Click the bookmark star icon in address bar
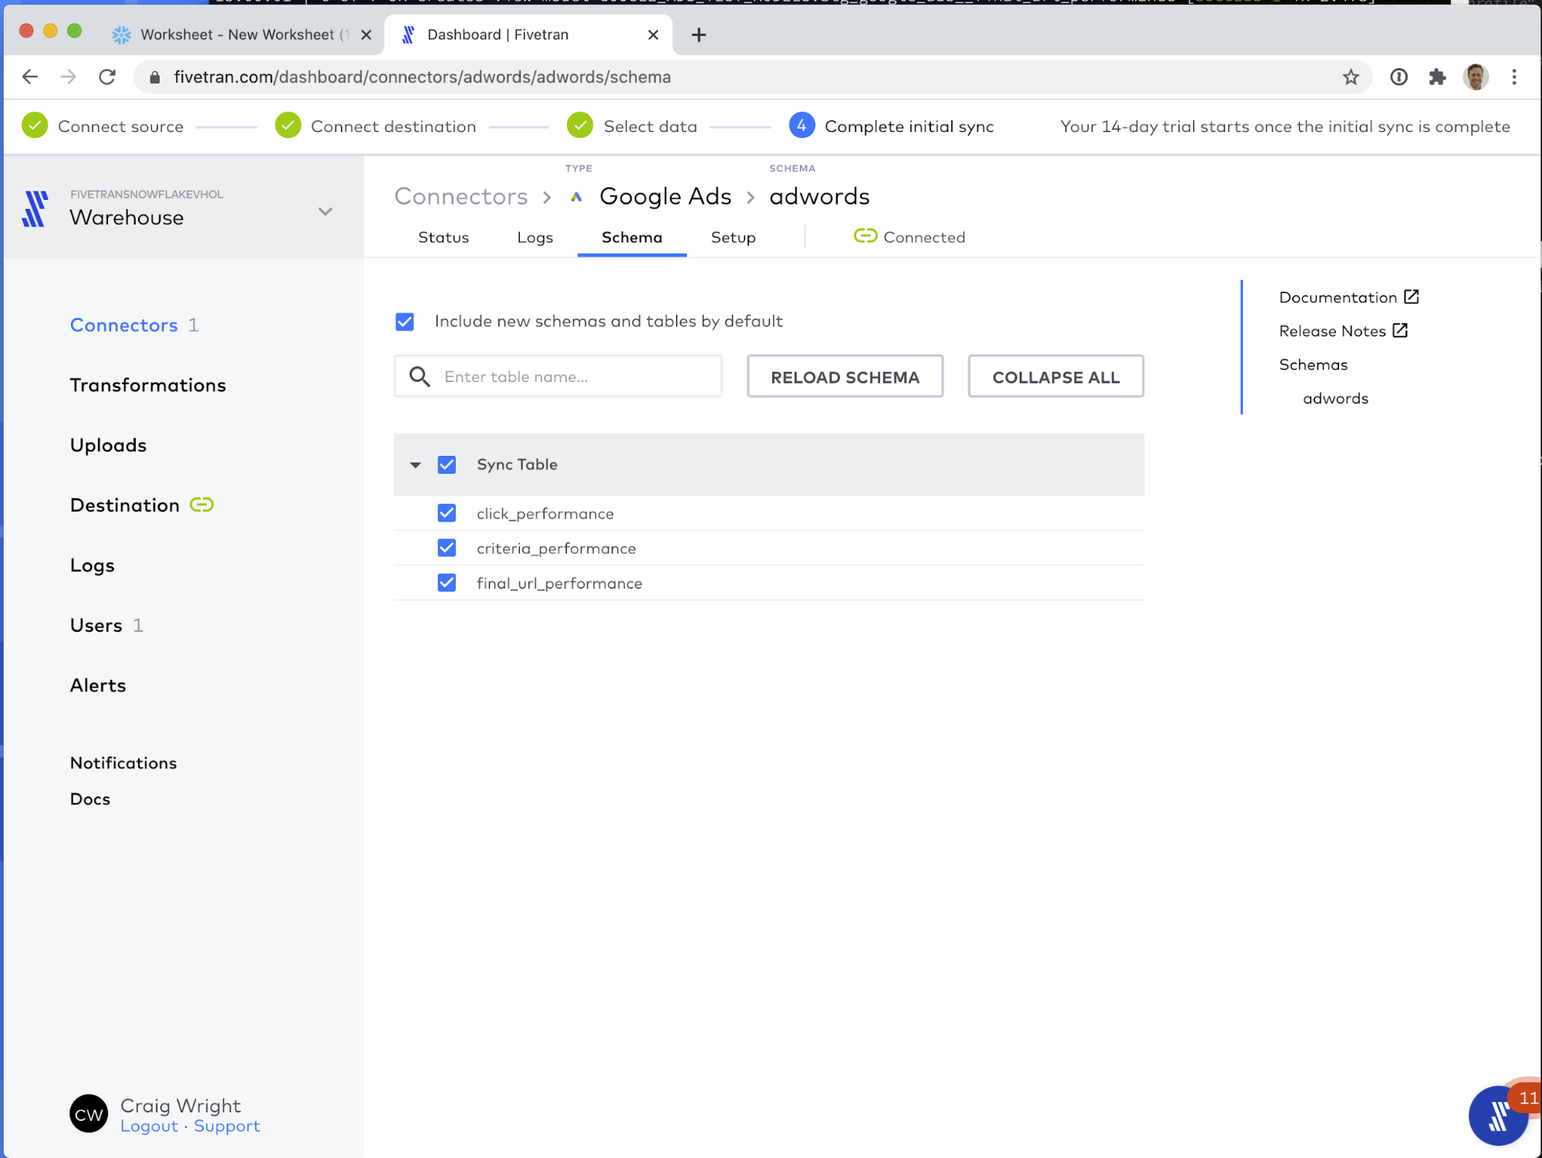Viewport: 1542px width, 1158px height. pos(1350,77)
